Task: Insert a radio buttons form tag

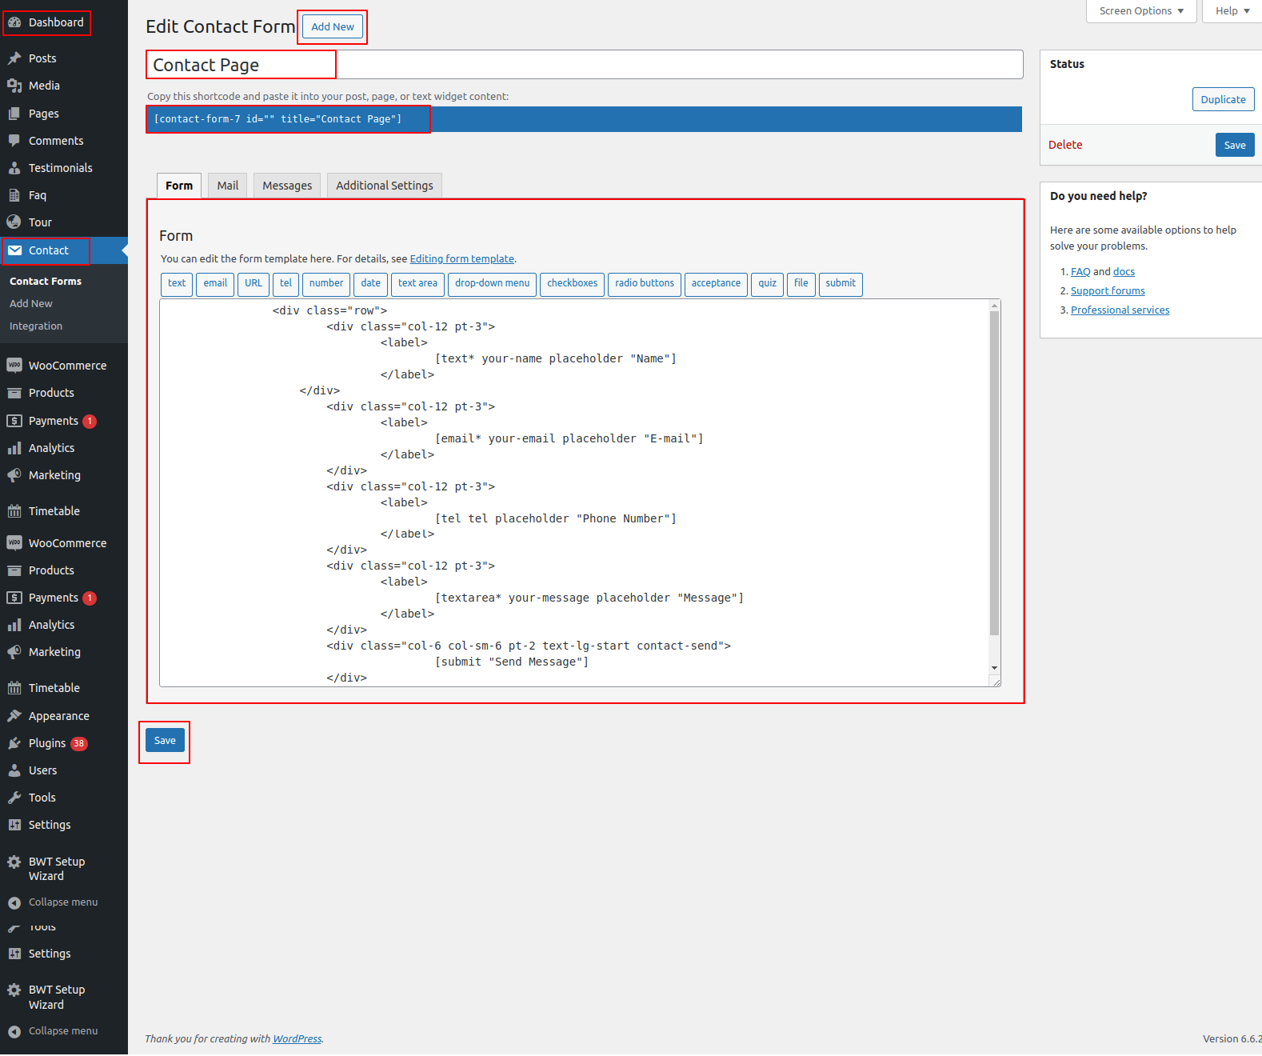Action: click(x=644, y=283)
